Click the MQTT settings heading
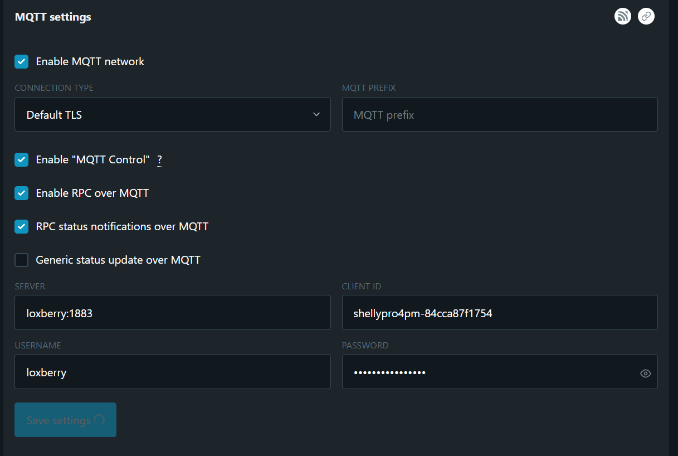Image resolution: width=678 pixels, height=456 pixels. (x=53, y=17)
